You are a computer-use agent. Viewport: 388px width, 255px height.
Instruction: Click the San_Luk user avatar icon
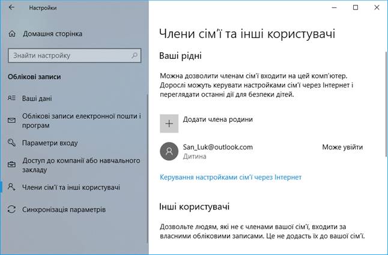pyautogui.click(x=169, y=151)
